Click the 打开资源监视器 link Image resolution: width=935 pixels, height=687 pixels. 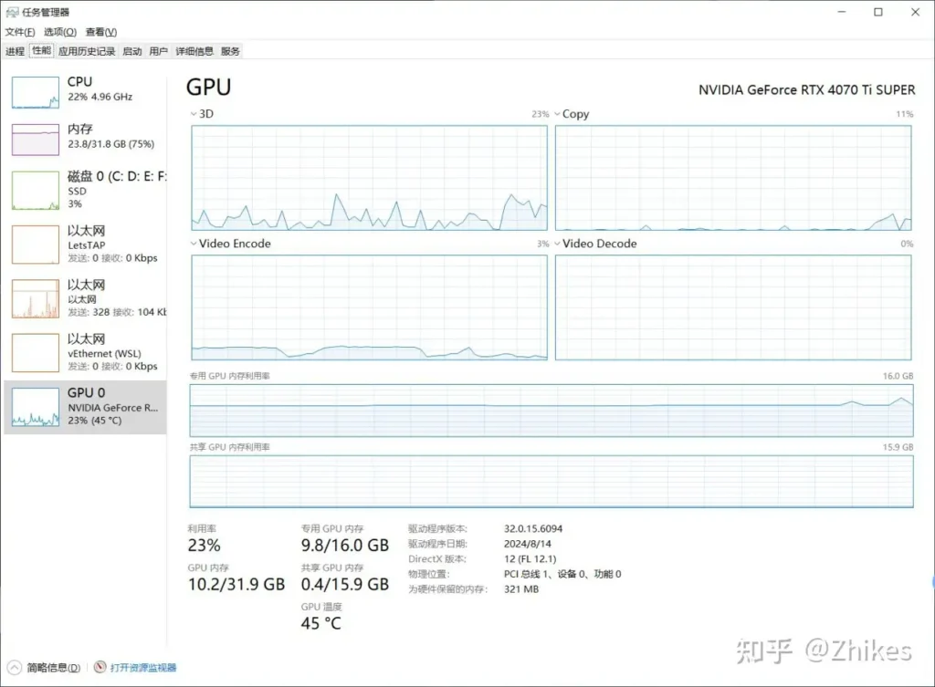pyautogui.click(x=143, y=668)
